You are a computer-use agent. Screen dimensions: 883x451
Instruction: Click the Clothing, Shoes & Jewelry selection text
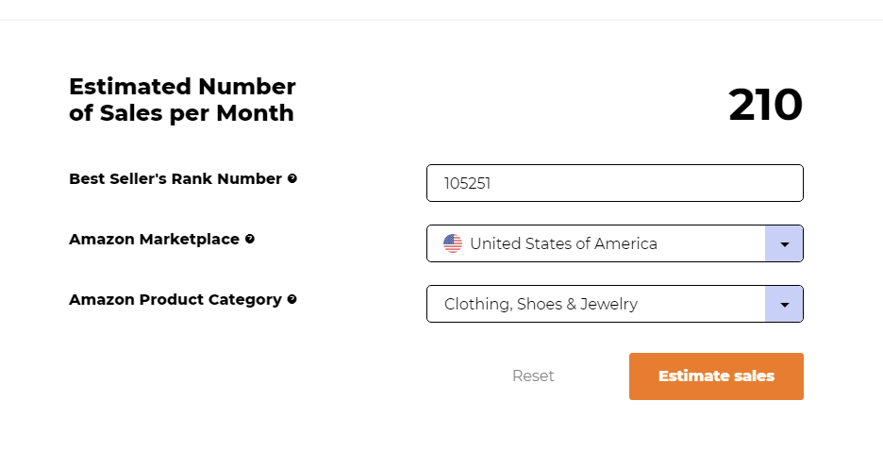click(x=541, y=304)
